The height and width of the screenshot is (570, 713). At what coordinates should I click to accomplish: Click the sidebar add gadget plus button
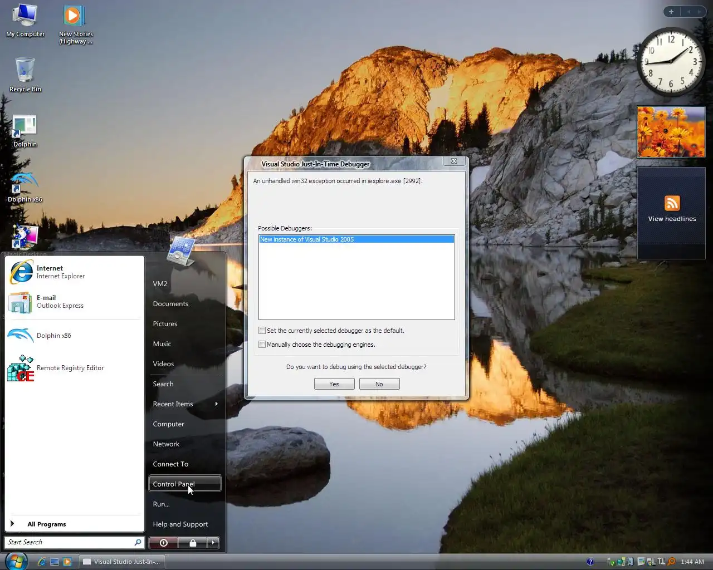(x=671, y=12)
